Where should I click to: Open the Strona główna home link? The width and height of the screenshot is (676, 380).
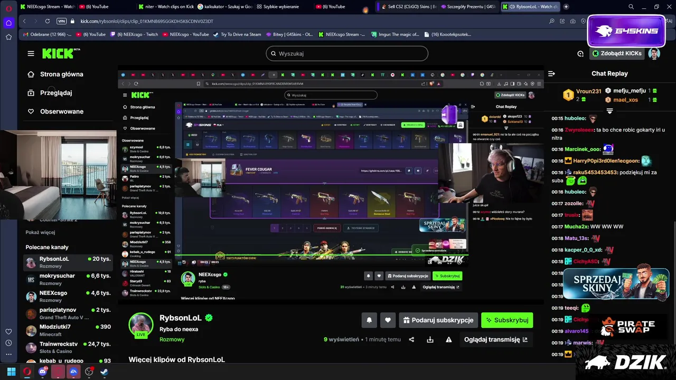click(55, 74)
